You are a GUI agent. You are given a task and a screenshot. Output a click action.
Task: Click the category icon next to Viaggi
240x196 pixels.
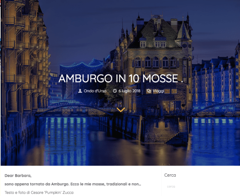pyautogui.click(x=149, y=91)
